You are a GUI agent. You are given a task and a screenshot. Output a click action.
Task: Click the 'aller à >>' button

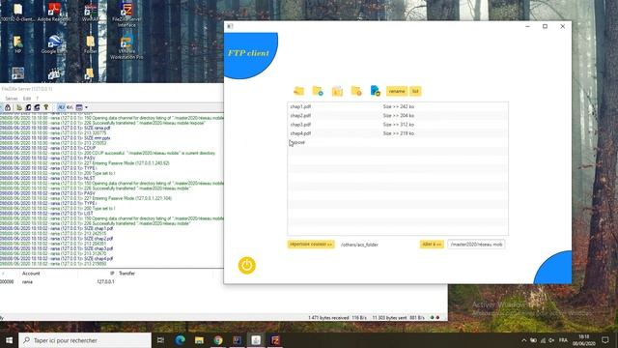(x=432, y=245)
